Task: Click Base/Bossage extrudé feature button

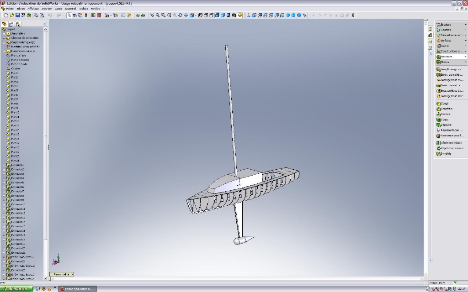Action: [x=451, y=69]
